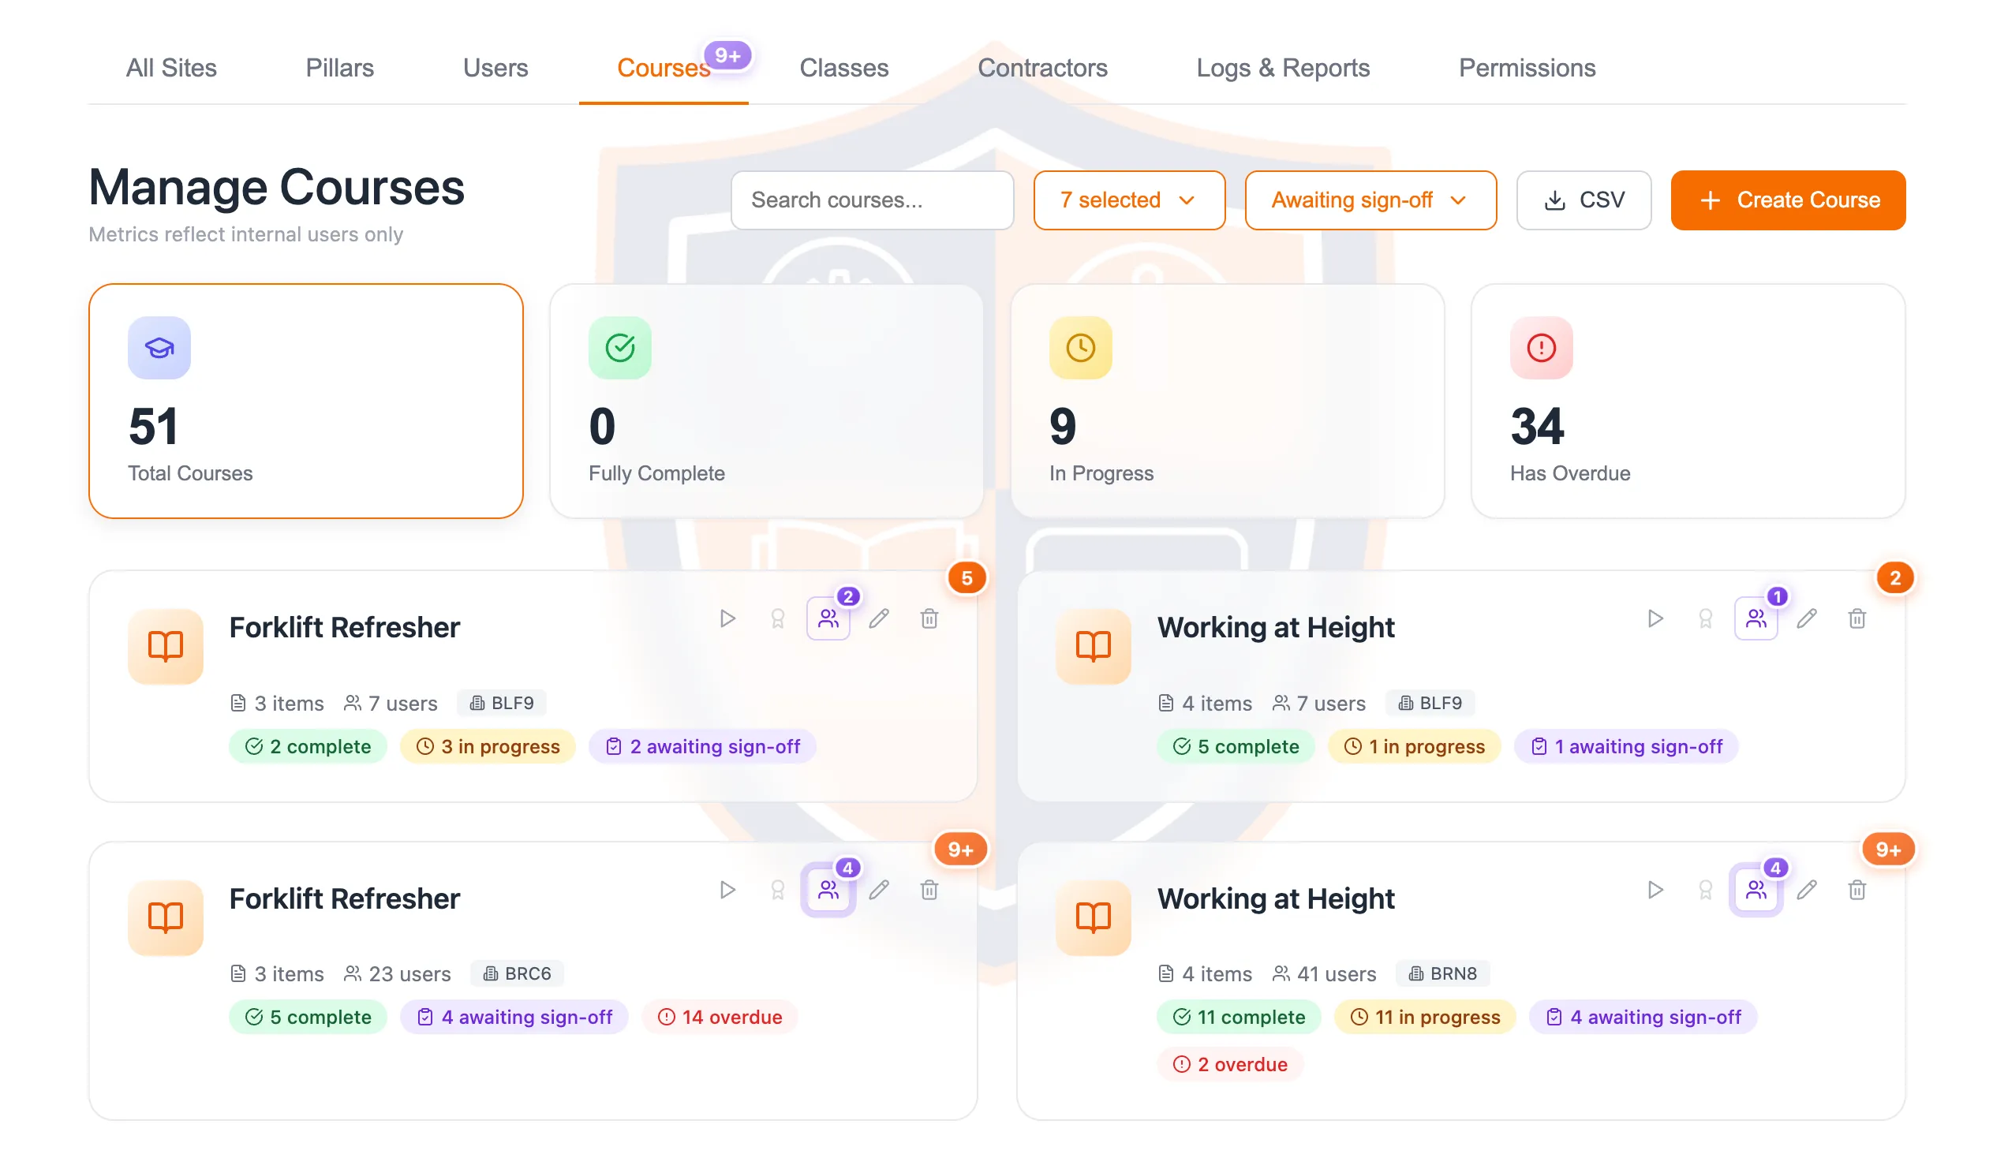Play the BRN8 Working at Height course

tap(1655, 891)
